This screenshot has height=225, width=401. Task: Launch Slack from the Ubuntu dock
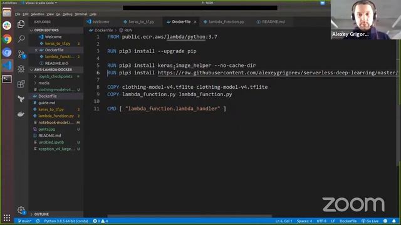(x=7, y=26)
